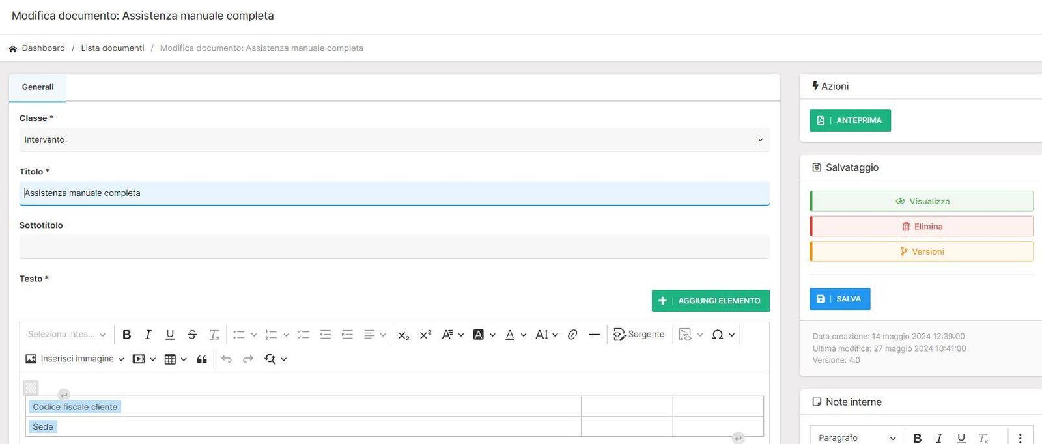The width and height of the screenshot is (1042, 444).
Task: Expand the Inserisci immagine dropdown
Action: point(121,359)
